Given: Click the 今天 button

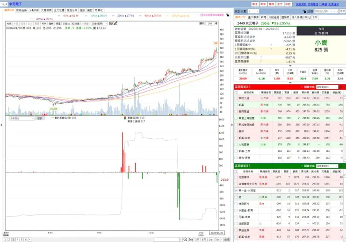Looking at the screenshot, I should tap(342, 11).
